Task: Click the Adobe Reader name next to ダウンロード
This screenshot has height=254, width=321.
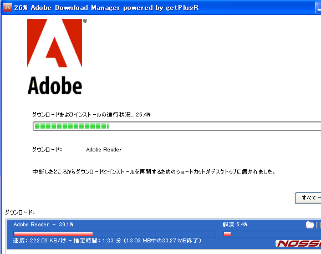Action: point(104,150)
